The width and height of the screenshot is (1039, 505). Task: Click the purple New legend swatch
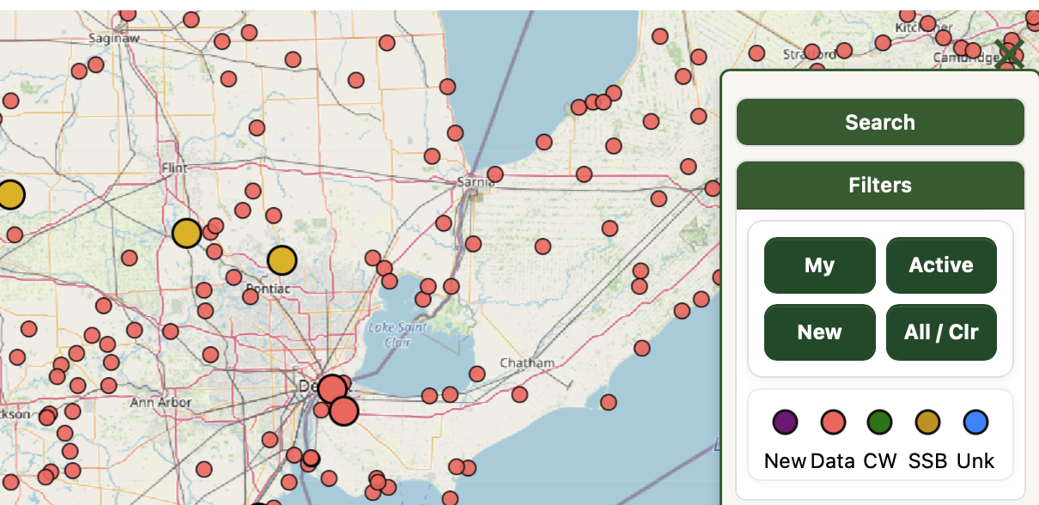pos(785,422)
